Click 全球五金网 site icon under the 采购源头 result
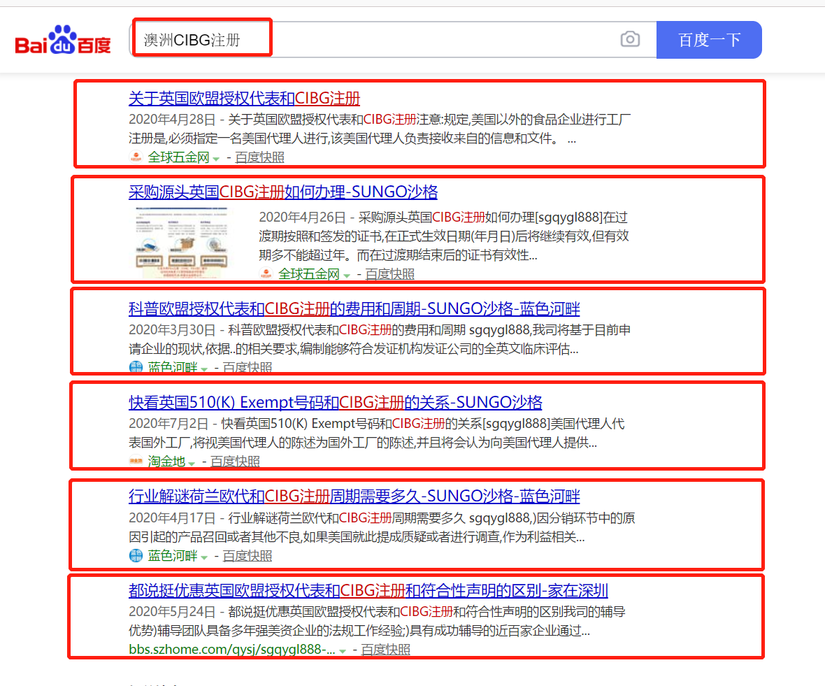The image size is (825, 686). (x=266, y=274)
